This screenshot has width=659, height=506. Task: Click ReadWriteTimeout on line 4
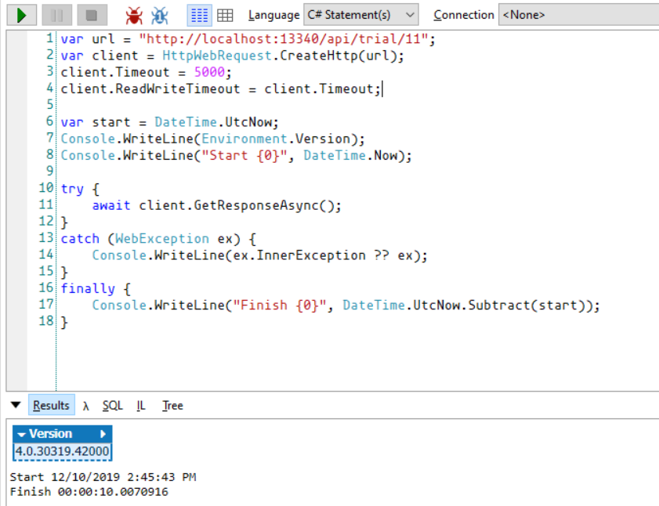coord(177,89)
